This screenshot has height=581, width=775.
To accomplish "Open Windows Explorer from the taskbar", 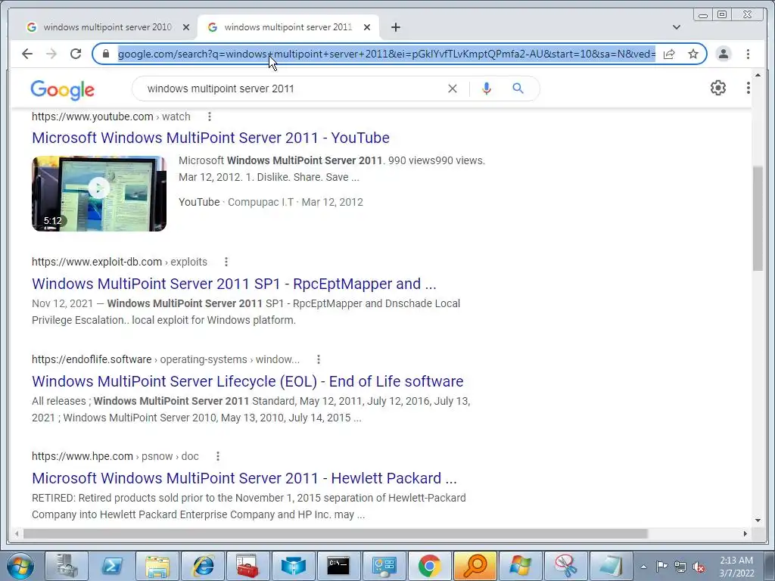I will click(157, 566).
